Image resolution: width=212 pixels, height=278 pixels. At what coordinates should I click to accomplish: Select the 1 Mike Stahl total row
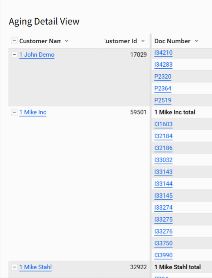[182, 267]
